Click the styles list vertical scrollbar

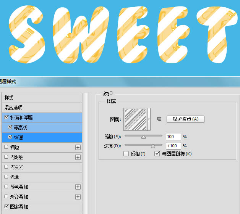pyautogui.click(x=86, y=153)
